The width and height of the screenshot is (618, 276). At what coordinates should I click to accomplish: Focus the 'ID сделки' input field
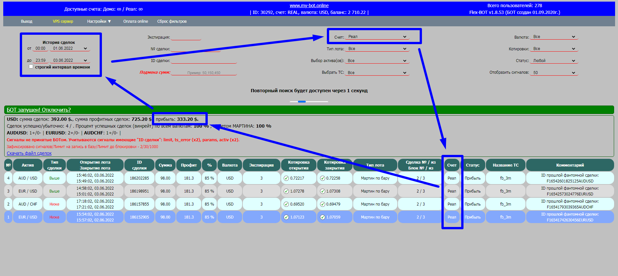(204, 61)
